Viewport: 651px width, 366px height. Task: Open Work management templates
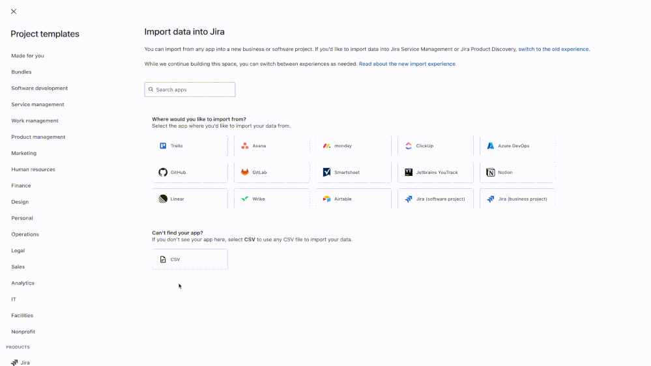coord(35,120)
